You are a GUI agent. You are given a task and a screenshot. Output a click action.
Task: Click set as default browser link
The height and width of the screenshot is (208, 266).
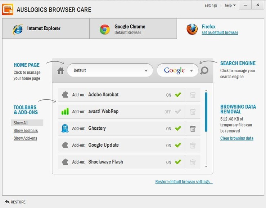click(220, 32)
